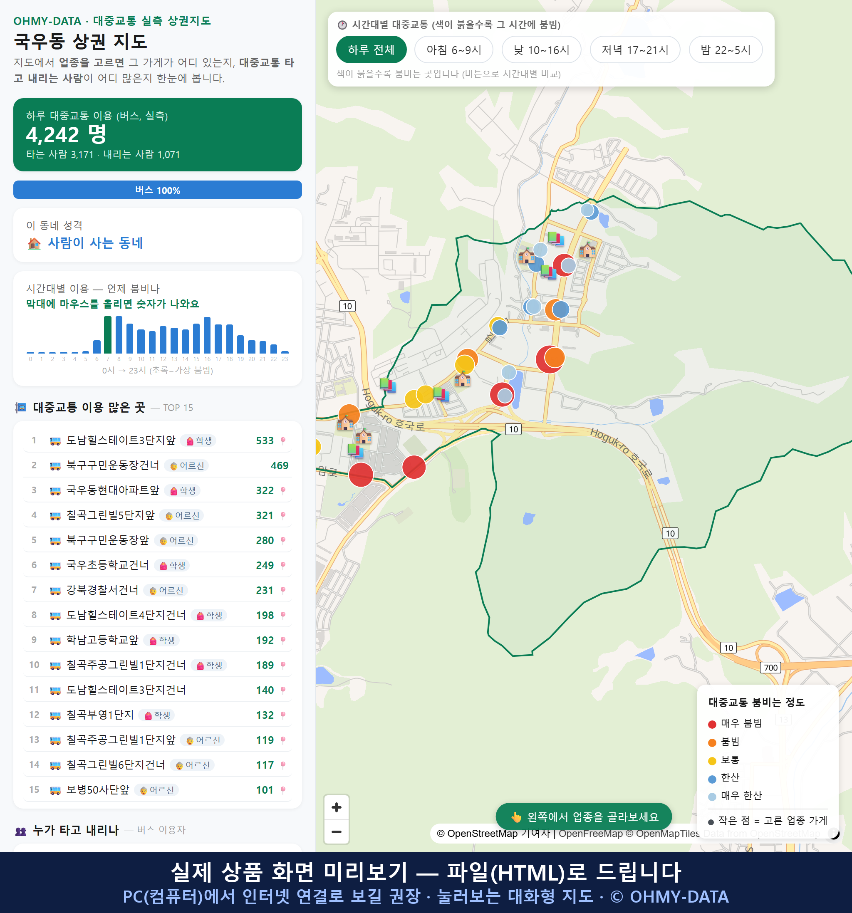Click the map pin icon for 도남힐스테이트3단지건너
The width and height of the screenshot is (852, 913).
[283, 690]
